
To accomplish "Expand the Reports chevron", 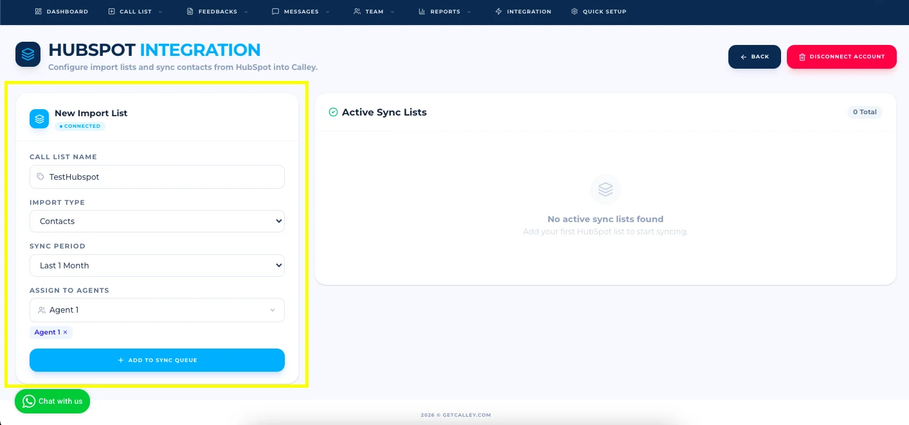I will click(469, 12).
